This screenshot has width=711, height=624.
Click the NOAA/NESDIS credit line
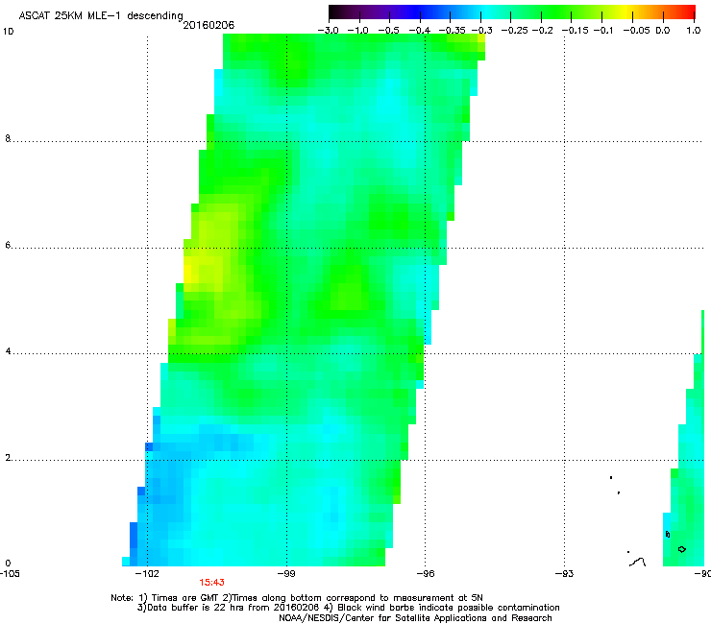(x=415, y=618)
